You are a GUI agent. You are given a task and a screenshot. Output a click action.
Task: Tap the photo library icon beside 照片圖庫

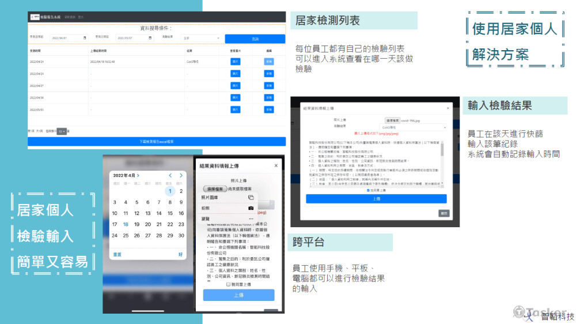point(251,197)
